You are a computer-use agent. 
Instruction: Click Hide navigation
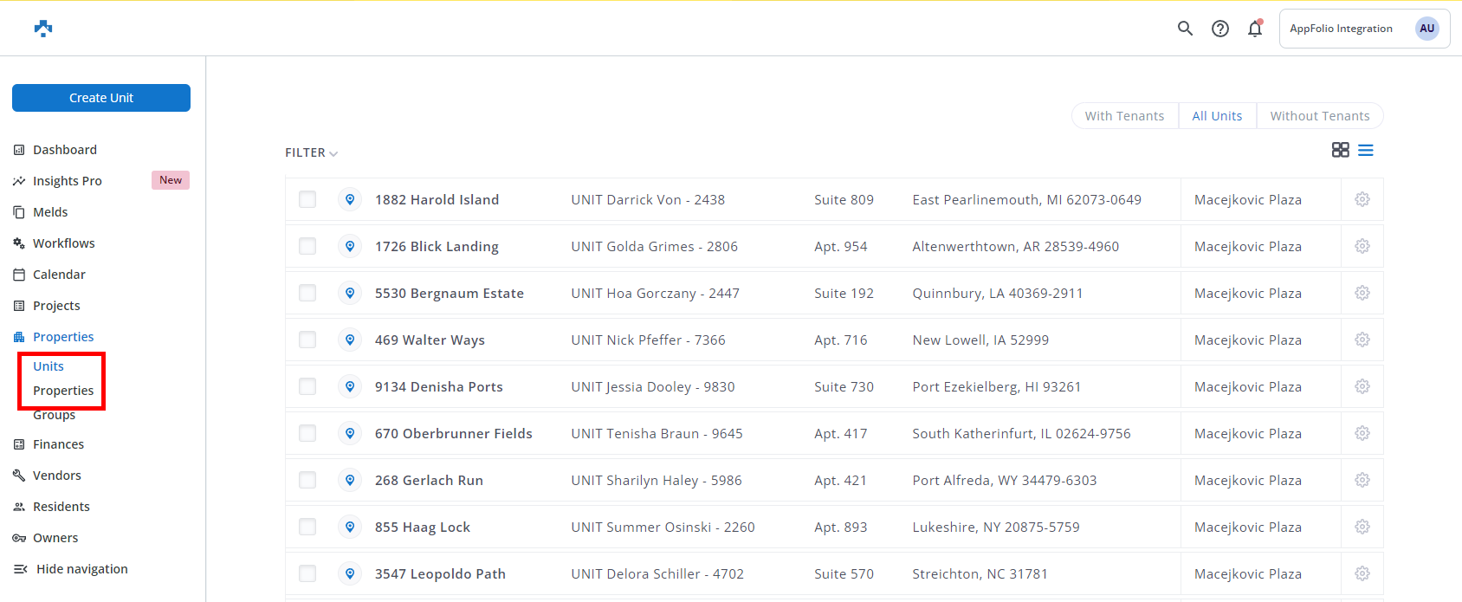pyautogui.click(x=71, y=569)
